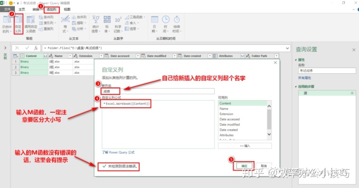The image size is (359, 188).
Task: Open 所有属性 (All Properties) link in query settings
Action: [305, 78]
